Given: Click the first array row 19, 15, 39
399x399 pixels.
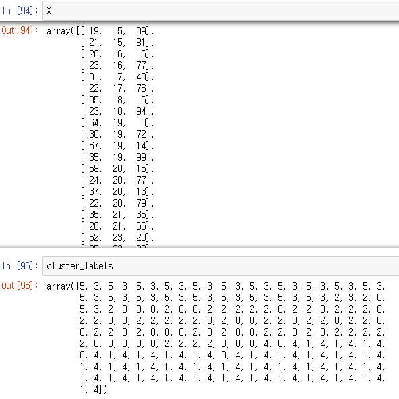Looking at the screenshot, I should pyautogui.click(x=100, y=31).
